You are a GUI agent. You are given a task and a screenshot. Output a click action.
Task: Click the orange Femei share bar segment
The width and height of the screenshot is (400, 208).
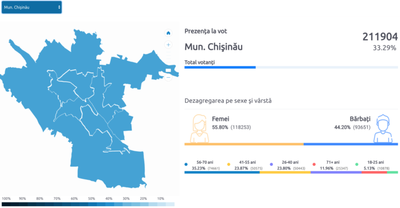click(x=244, y=144)
